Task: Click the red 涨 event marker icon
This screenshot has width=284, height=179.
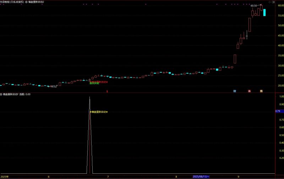Action: [249, 91]
